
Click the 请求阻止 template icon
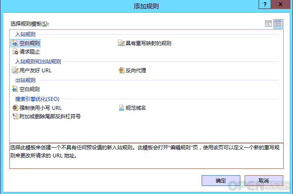point(15,51)
